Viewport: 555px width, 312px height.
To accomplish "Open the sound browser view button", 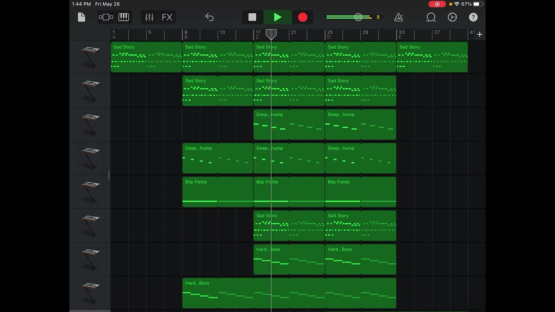I will 106,17.
